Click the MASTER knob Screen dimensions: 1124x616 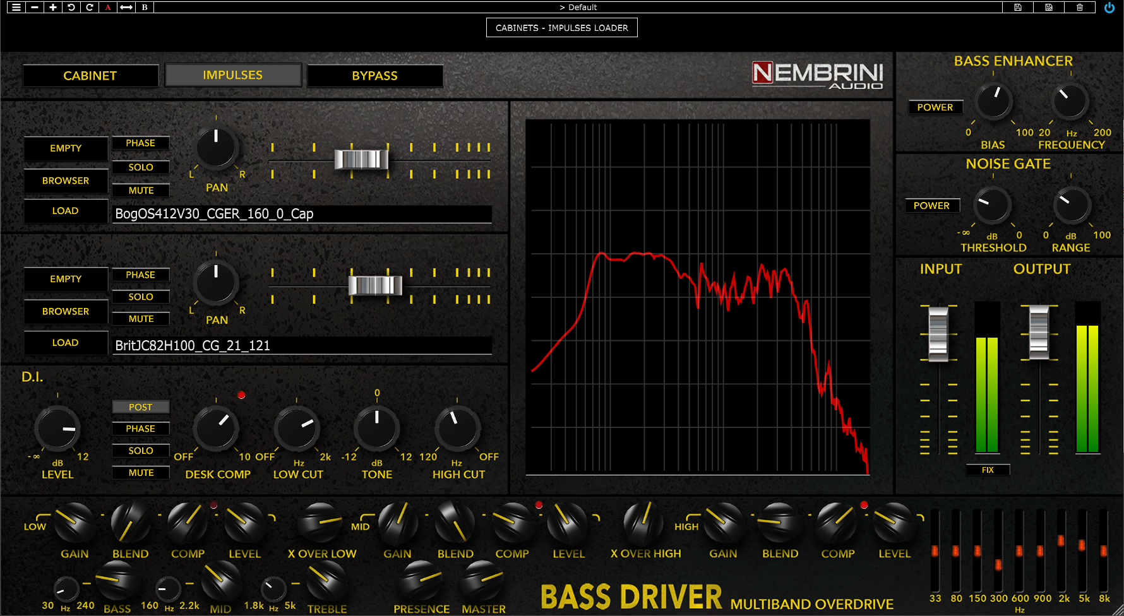coord(483,581)
